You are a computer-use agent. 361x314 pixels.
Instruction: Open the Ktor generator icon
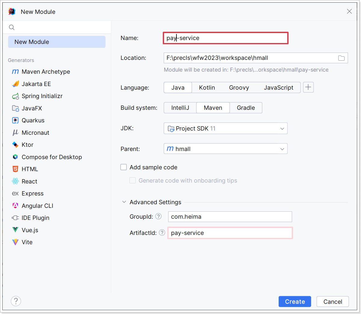(15, 145)
